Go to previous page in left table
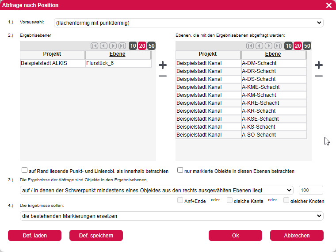The width and height of the screenshot is (336, 252). click(103, 46)
